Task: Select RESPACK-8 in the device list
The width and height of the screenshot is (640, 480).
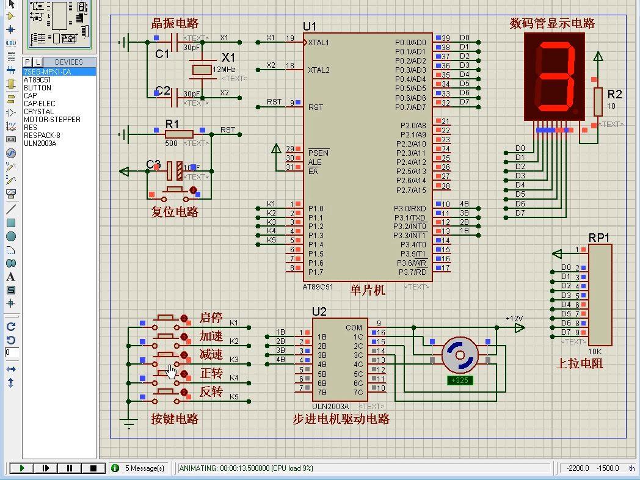Action: click(x=59, y=136)
